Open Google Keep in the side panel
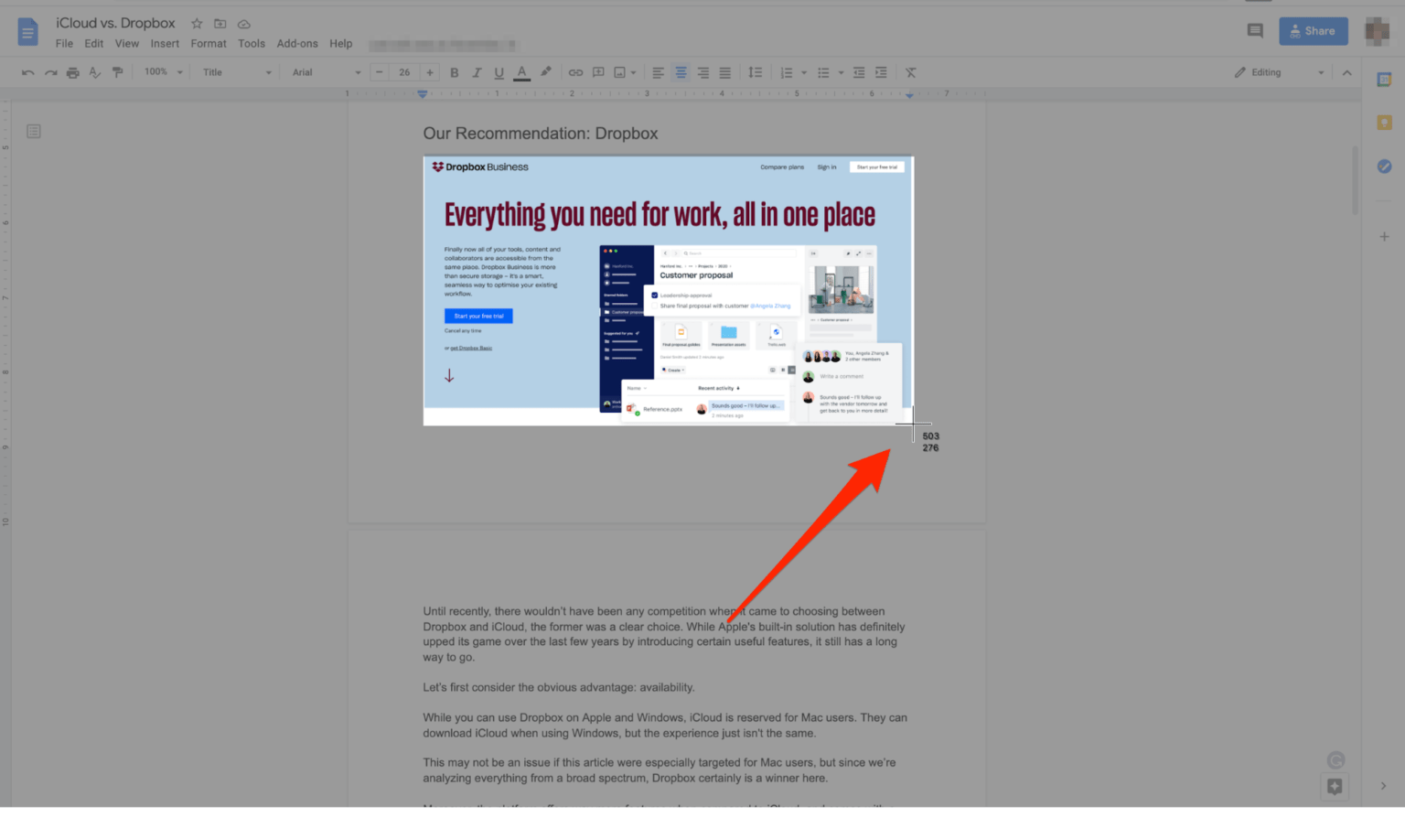The height and width of the screenshot is (828, 1405). (1384, 121)
